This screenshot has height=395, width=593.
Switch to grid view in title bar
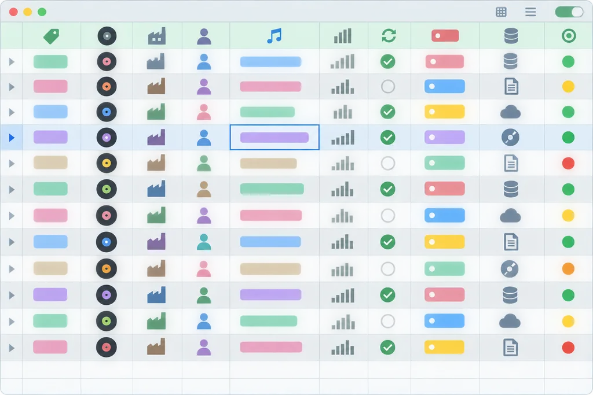(501, 12)
